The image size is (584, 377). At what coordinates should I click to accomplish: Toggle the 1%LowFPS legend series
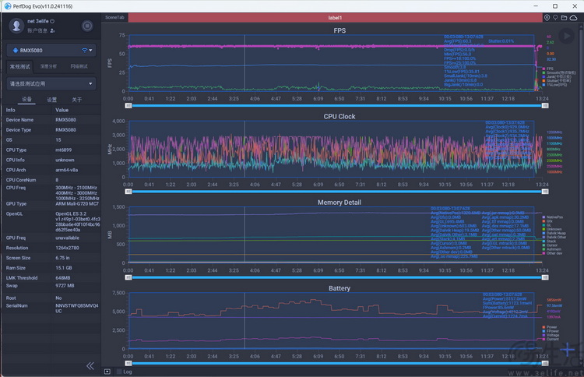(x=554, y=85)
